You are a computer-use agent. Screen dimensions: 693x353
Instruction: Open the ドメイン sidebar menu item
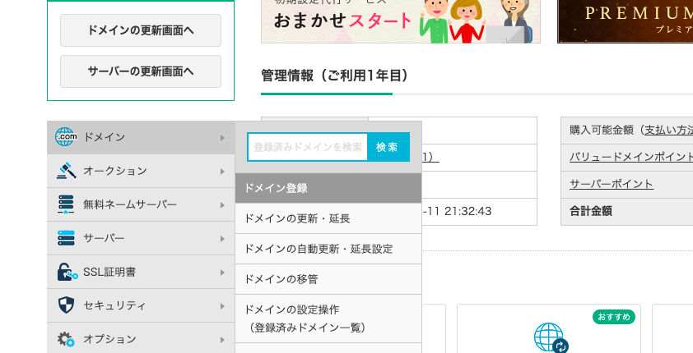pyautogui.click(x=141, y=137)
